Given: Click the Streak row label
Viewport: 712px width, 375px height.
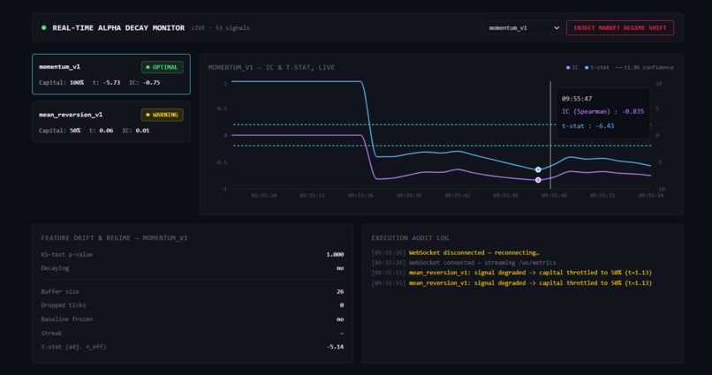Looking at the screenshot, I should pos(51,333).
